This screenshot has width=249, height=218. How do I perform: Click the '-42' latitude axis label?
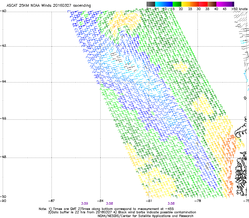3,46
